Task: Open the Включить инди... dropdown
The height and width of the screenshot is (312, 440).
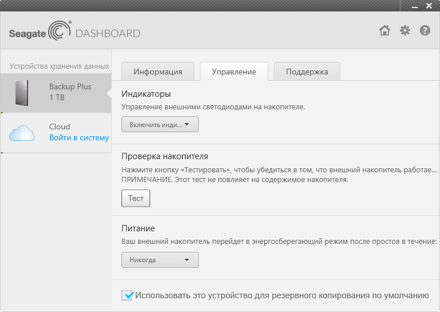Action: pyautogui.click(x=160, y=124)
